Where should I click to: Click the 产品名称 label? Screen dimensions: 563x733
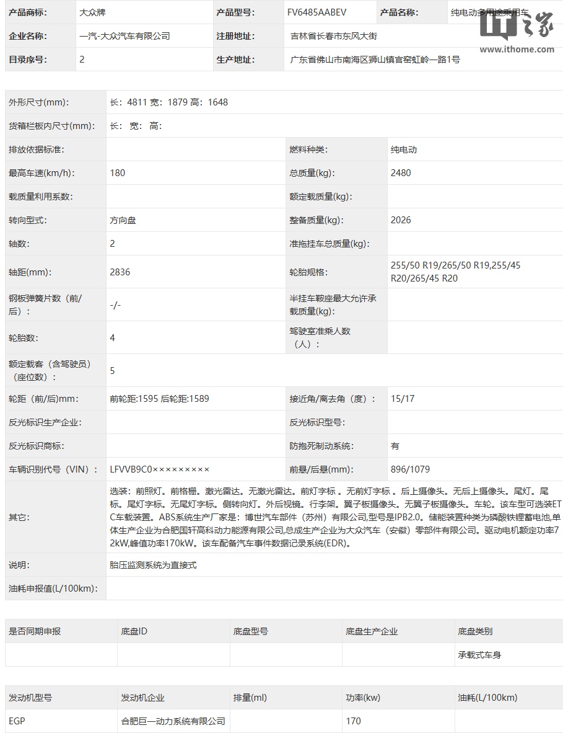pos(399,12)
